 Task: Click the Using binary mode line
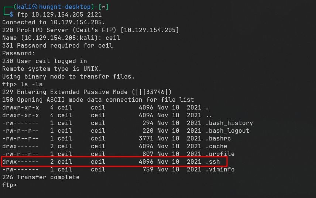pyautogui.click(x=68, y=76)
